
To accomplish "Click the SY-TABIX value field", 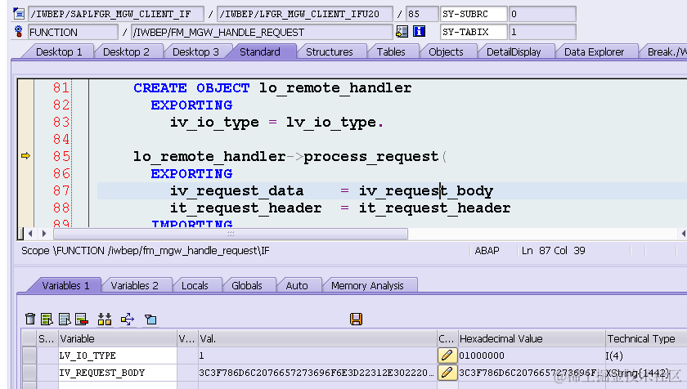I will [x=542, y=32].
